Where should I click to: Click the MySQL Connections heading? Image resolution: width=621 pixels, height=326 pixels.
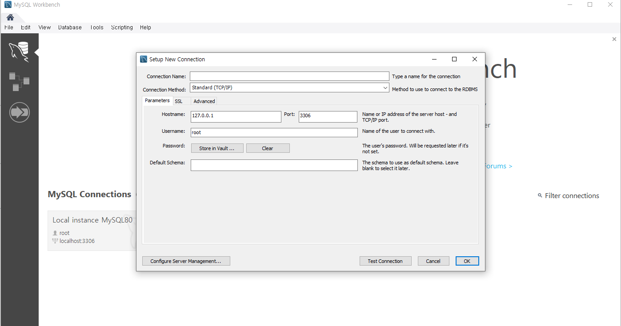pos(89,194)
